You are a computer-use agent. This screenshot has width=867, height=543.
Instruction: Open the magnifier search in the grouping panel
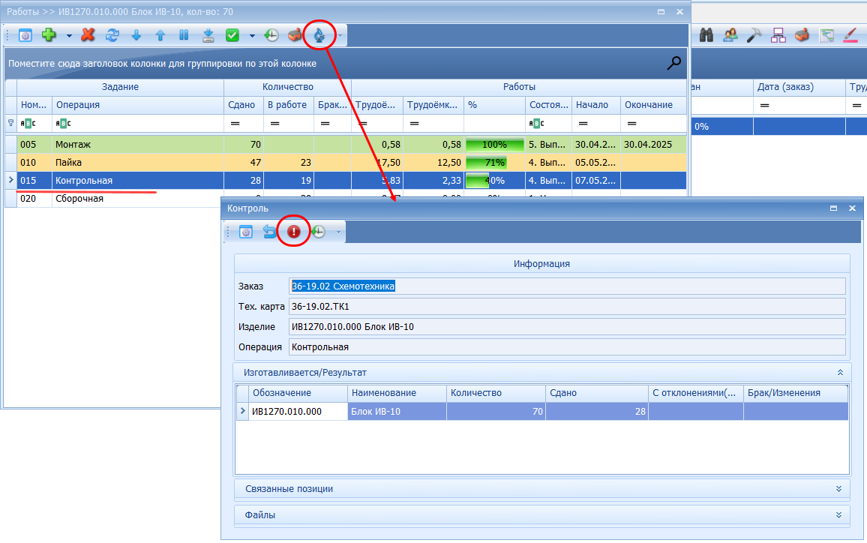point(674,63)
